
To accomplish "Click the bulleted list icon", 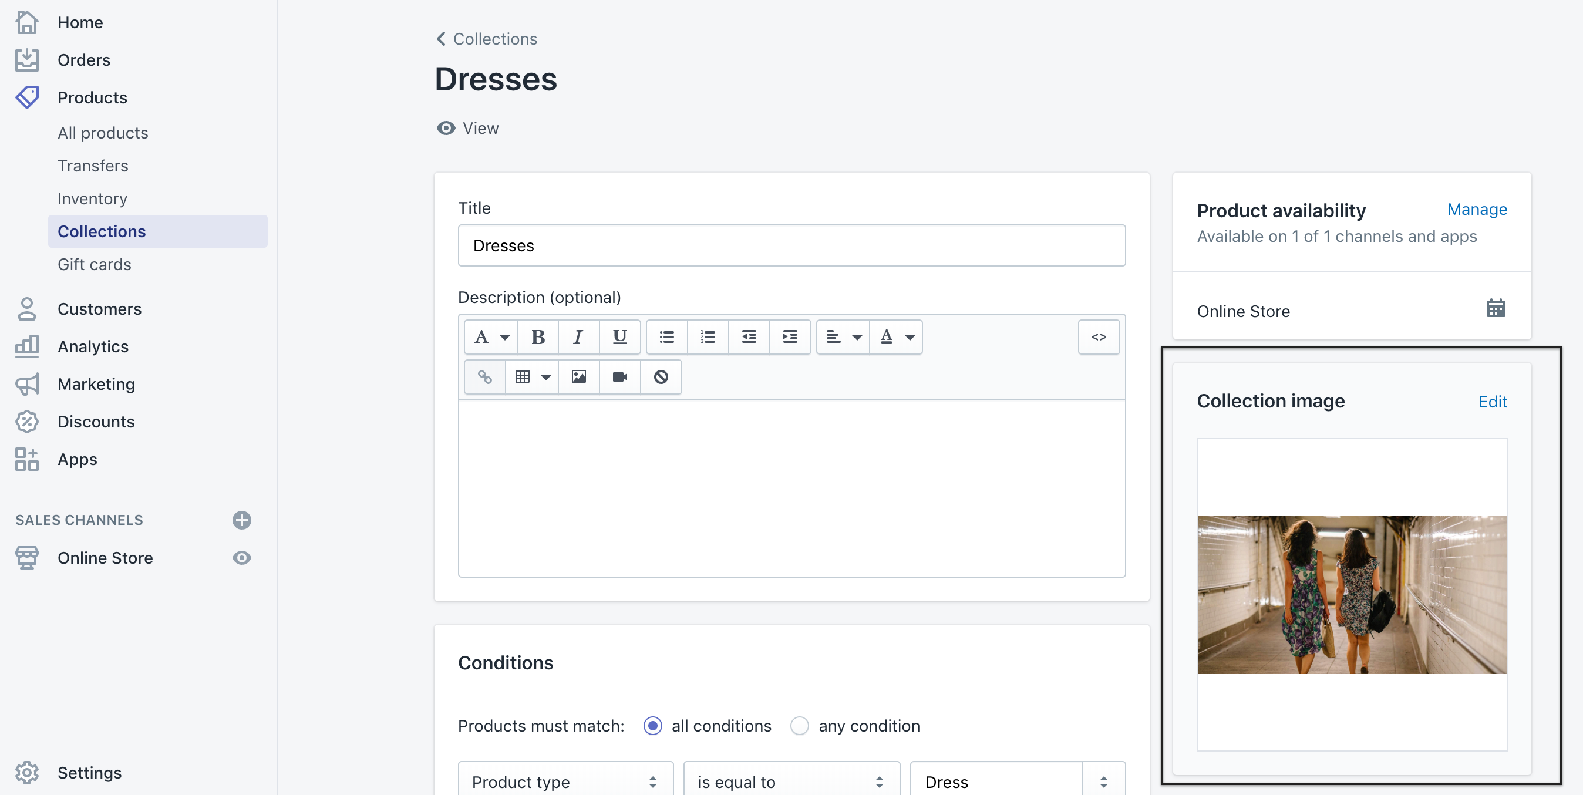I will coord(667,336).
